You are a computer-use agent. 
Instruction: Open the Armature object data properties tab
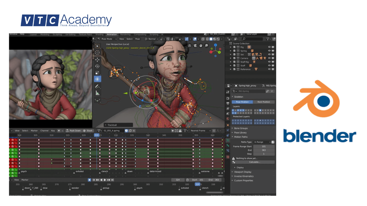pyautogui.click(x=228, y=140)
